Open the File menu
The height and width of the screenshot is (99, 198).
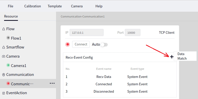click(x=10, y=6)
